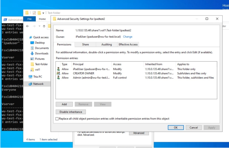The width and height of the screenshot is (229, 148).
Task: Click the Disable inheritance button
Action: point(71,112)
